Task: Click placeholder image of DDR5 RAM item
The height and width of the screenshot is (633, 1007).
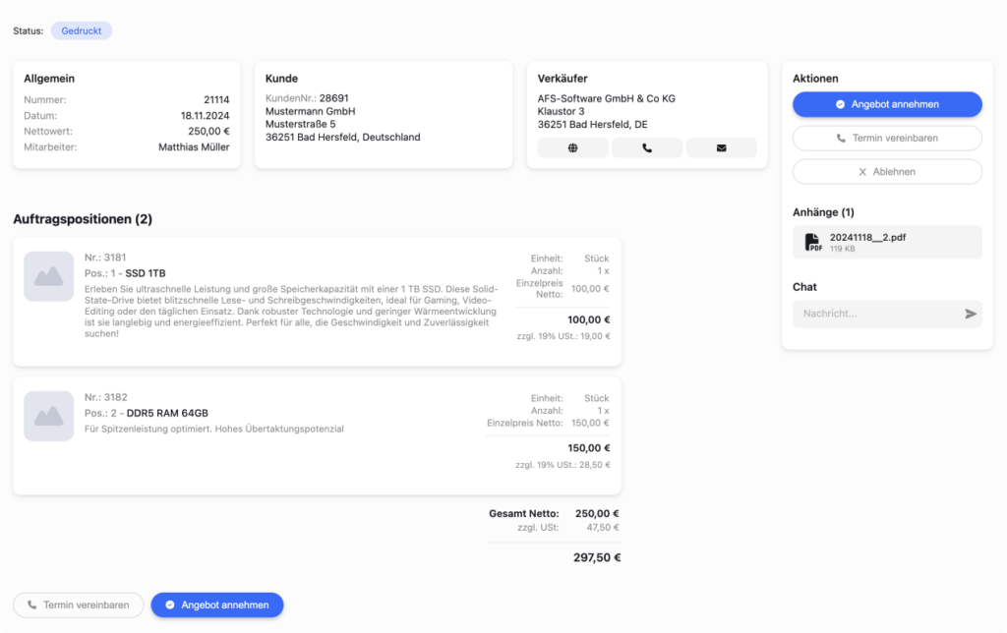Action: (x=49, y=416)
